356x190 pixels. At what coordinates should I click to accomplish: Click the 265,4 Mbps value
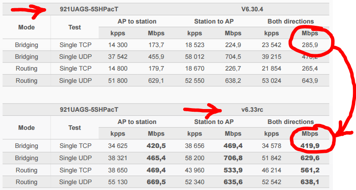pos(310,69)
